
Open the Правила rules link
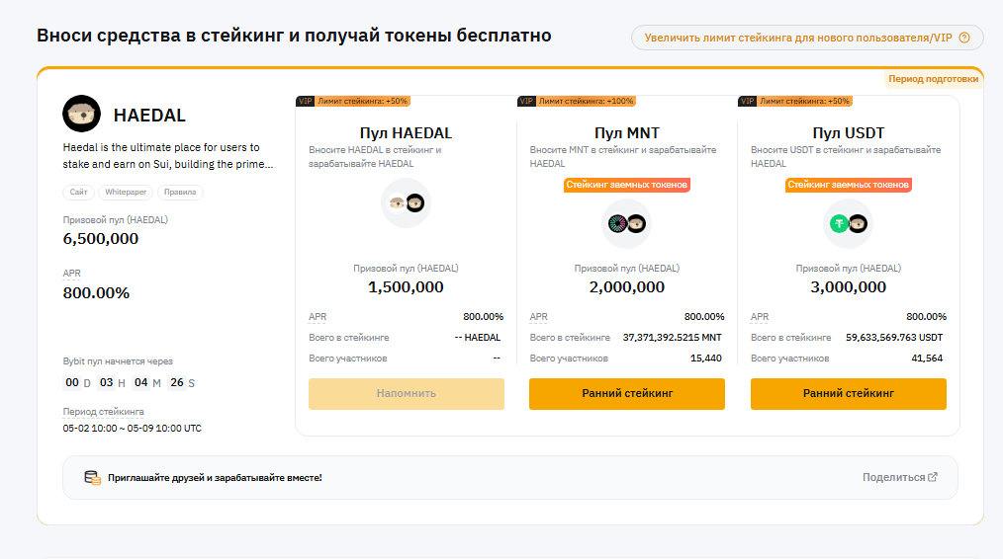click(x=180, y=193)
